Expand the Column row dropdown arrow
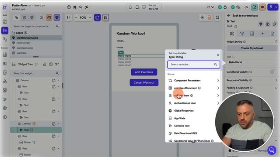This screenshot has height=157, width=280. pyautogui.click(x=59, y=80)
